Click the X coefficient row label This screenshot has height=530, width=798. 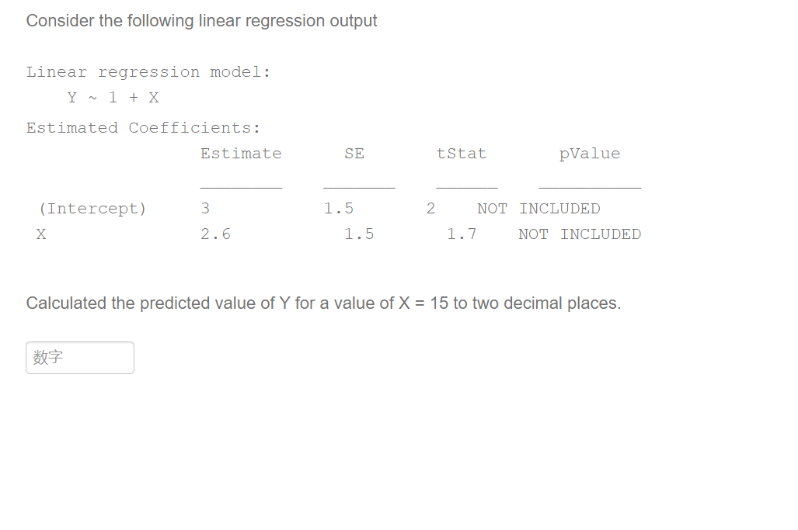click(41, 234)
